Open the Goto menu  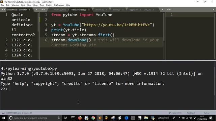point(35,5)
